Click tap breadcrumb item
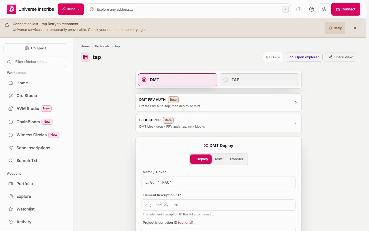 coord(117,46)
